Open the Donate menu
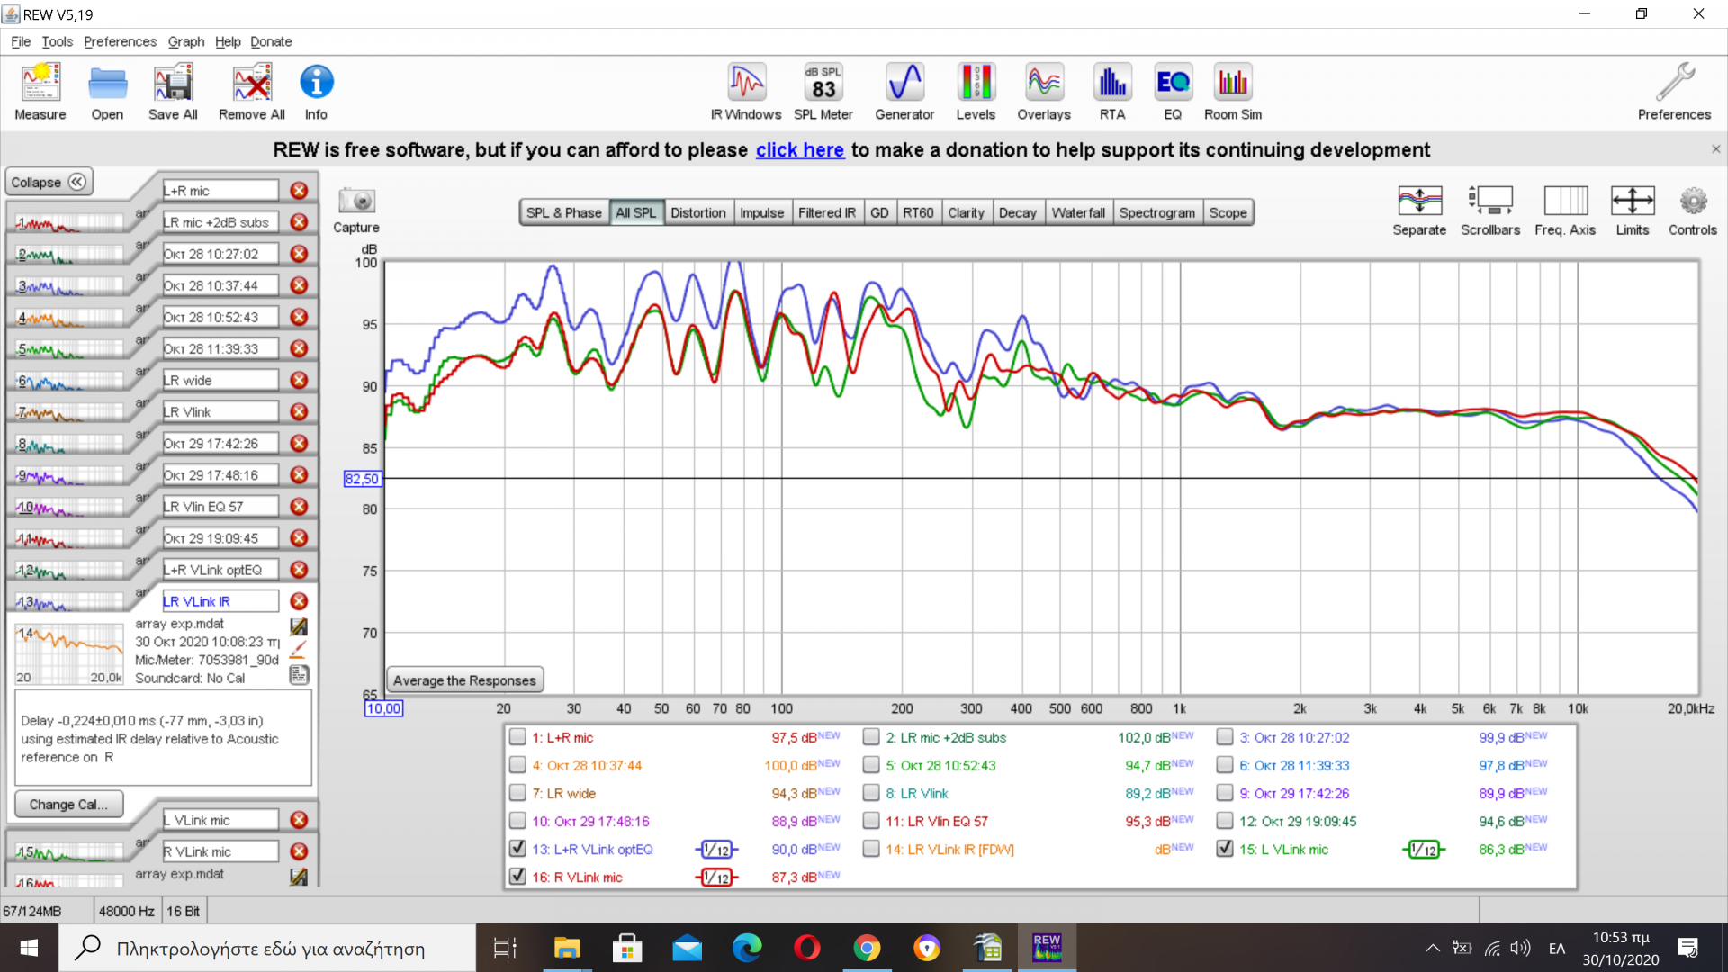Image resolution: width=1728 pixels, height=972 pixels. [x=271, y=41]
